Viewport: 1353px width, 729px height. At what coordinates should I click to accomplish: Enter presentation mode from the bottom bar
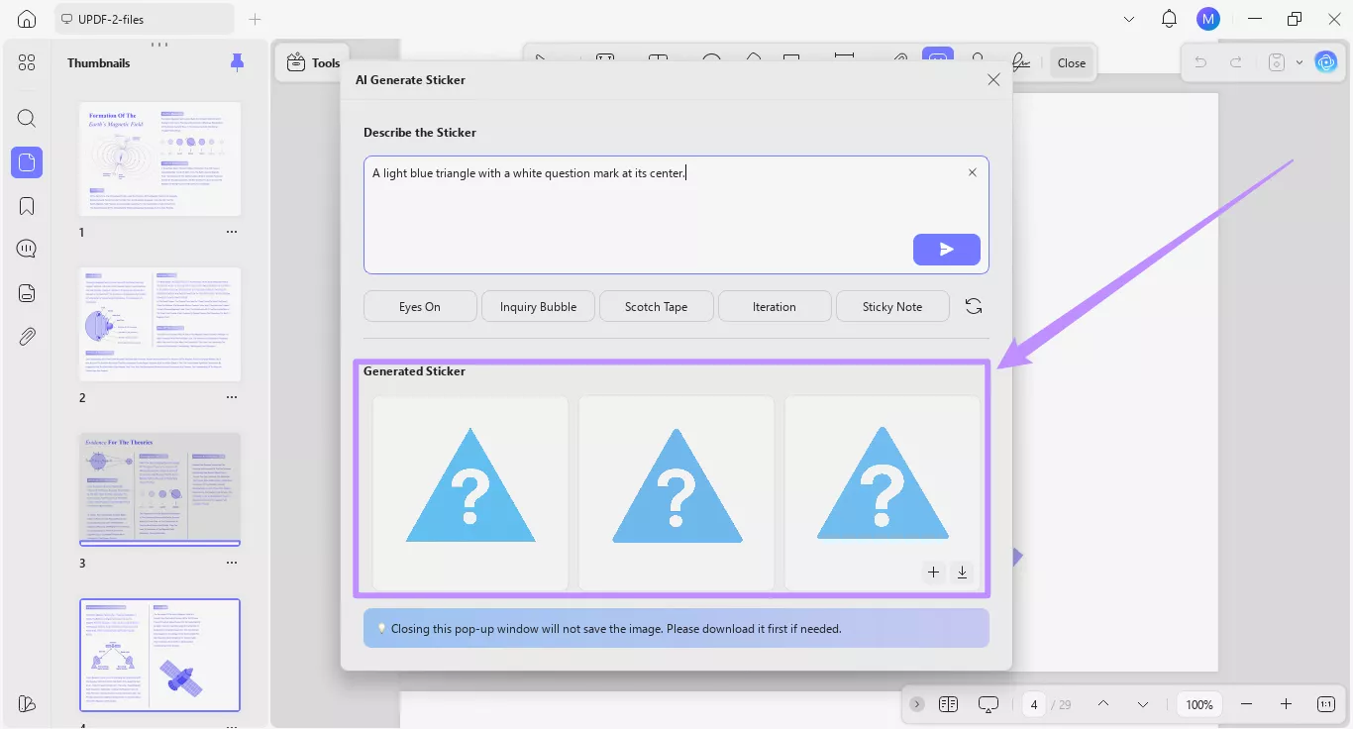point(988,704)
